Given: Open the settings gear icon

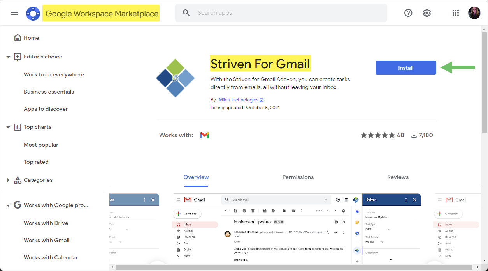Looking at the screenshot, I should 427,13.
